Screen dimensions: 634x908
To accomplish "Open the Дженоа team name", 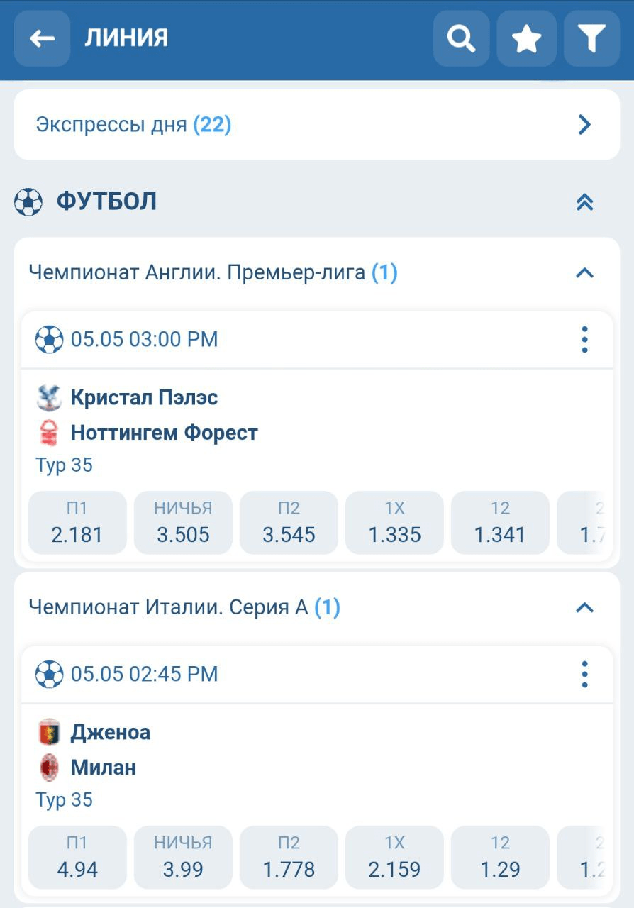I will click(111, 732).
